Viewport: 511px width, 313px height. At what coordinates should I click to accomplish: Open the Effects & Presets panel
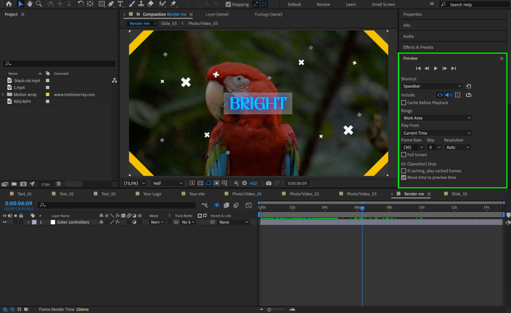pos(418,47)
